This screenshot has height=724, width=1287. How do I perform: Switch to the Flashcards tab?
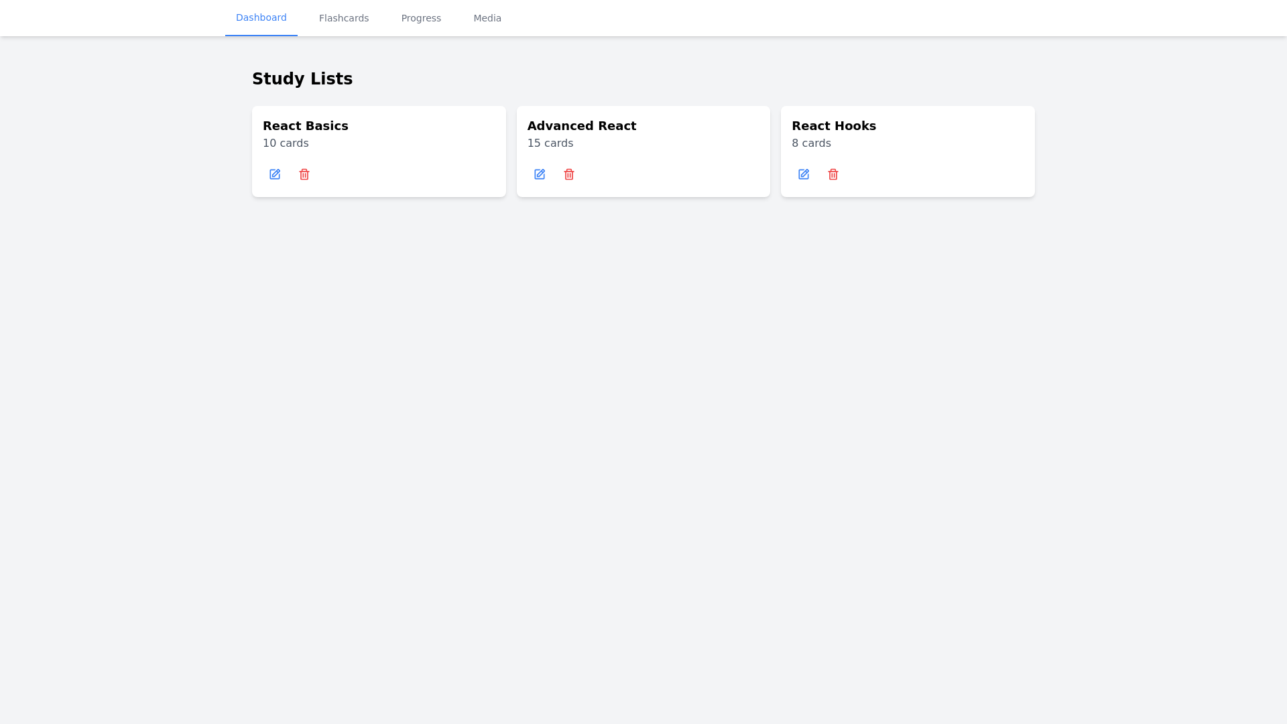344,18
